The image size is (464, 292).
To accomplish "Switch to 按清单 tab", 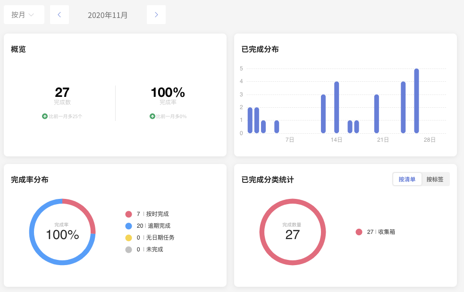I will (x=407, y=179).
